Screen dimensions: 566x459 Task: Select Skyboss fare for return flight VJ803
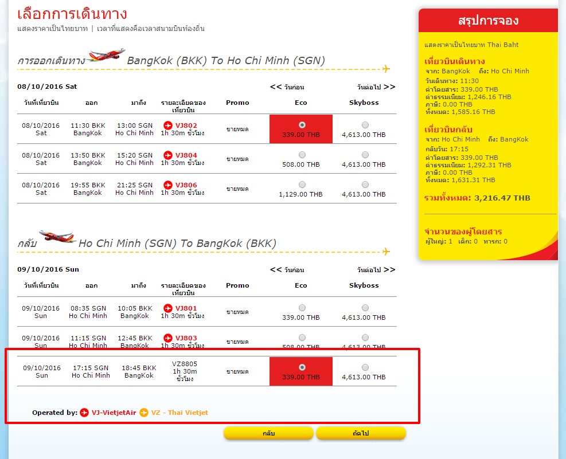365,338
